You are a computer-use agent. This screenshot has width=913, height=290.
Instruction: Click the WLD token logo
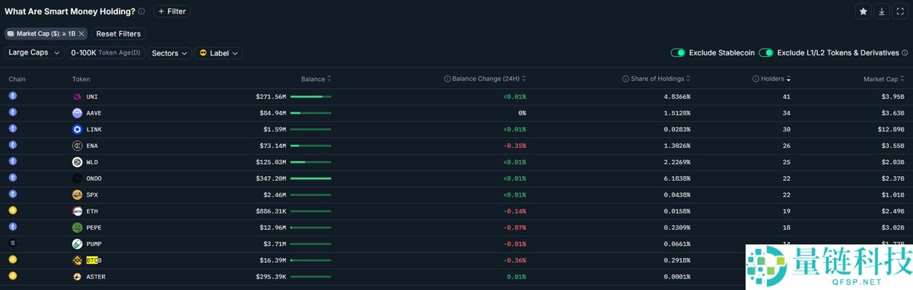click(77, 162)
